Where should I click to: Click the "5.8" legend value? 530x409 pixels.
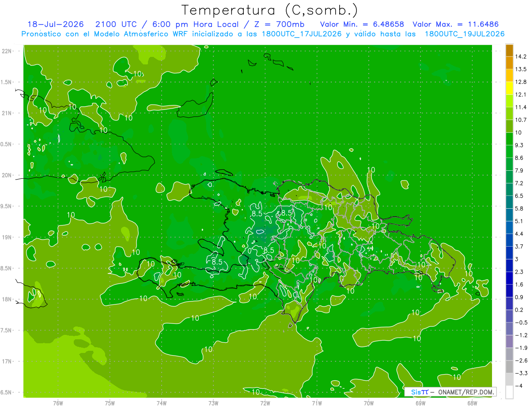click(519, 209)
